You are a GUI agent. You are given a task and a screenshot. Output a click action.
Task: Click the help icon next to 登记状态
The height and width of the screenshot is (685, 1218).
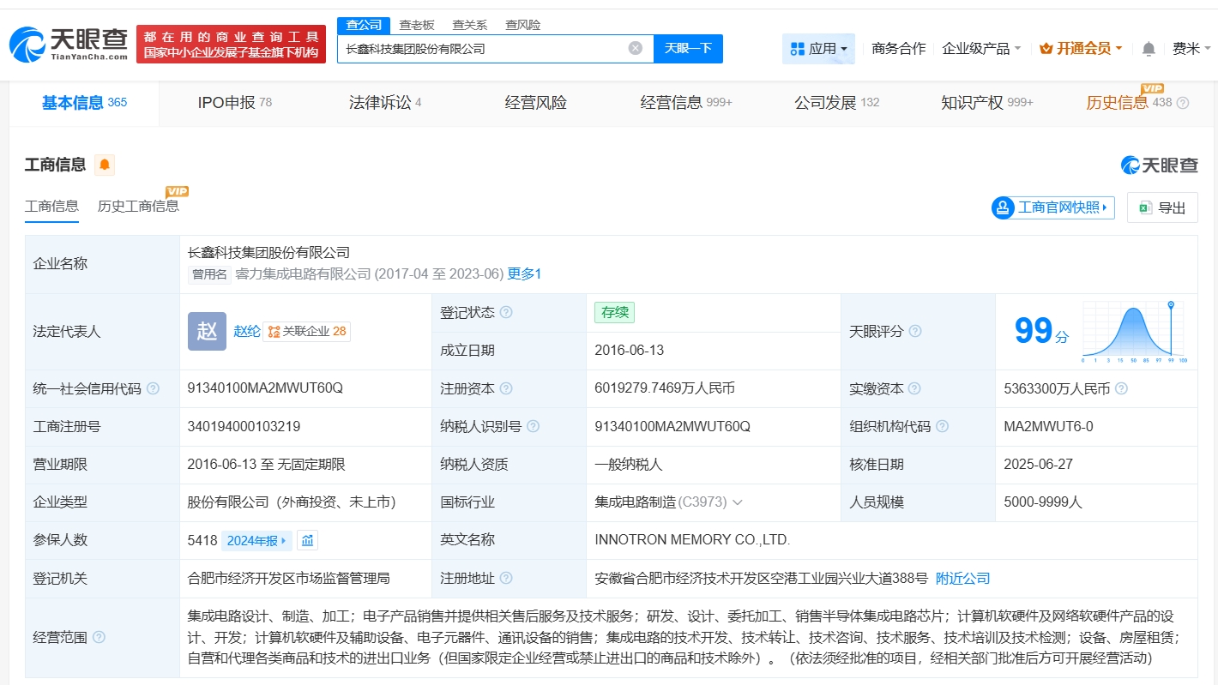click(x=506, y=313)
